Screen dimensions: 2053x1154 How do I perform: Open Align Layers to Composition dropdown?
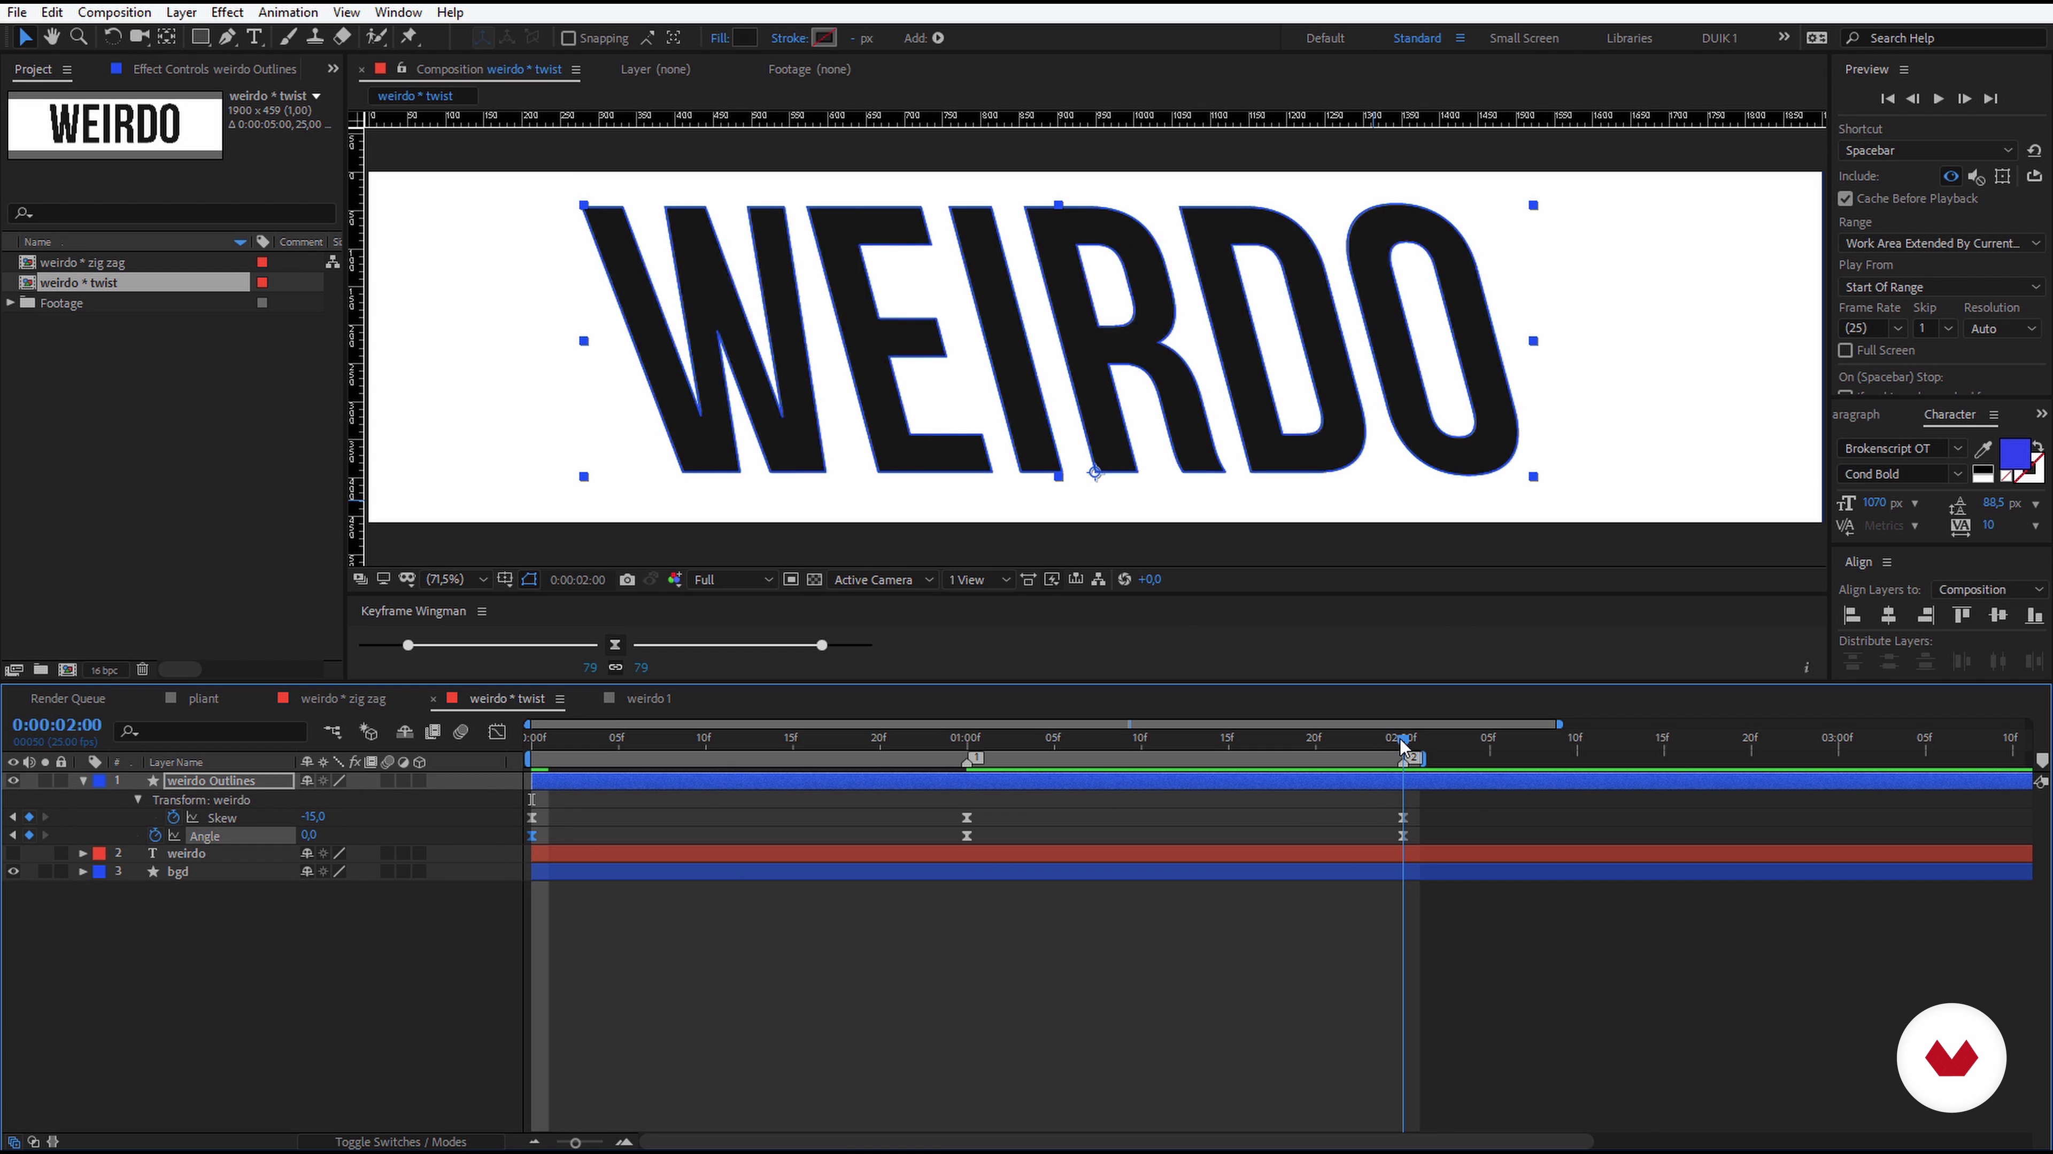pyautogui.click(x=1989, y=590)
